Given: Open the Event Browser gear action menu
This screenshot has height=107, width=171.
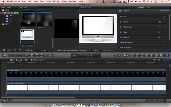Looking at the screenshot, I should click(9, 50).
